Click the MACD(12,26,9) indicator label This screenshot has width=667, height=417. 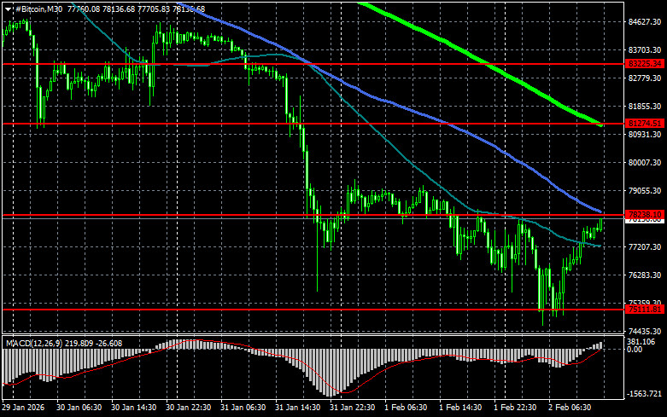click(x=33, y=343)
